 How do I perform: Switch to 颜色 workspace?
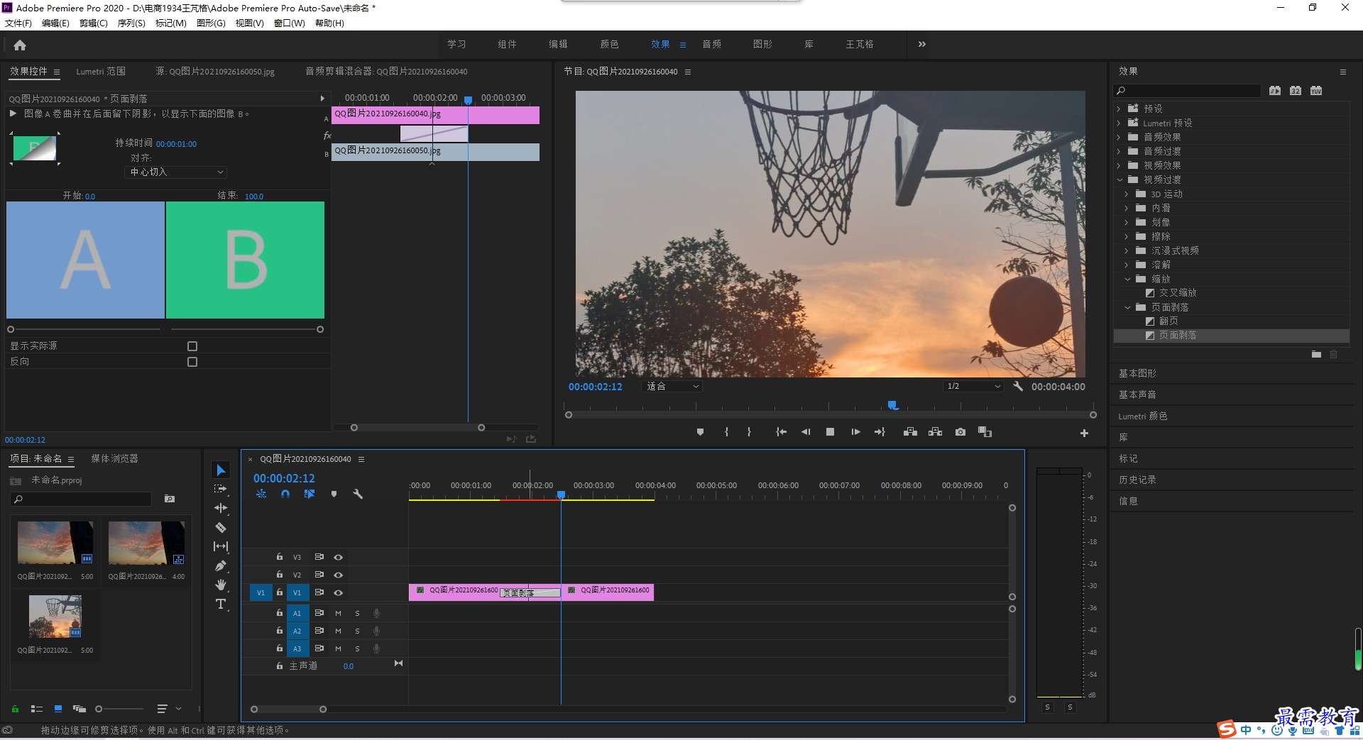tap(609, 44)
